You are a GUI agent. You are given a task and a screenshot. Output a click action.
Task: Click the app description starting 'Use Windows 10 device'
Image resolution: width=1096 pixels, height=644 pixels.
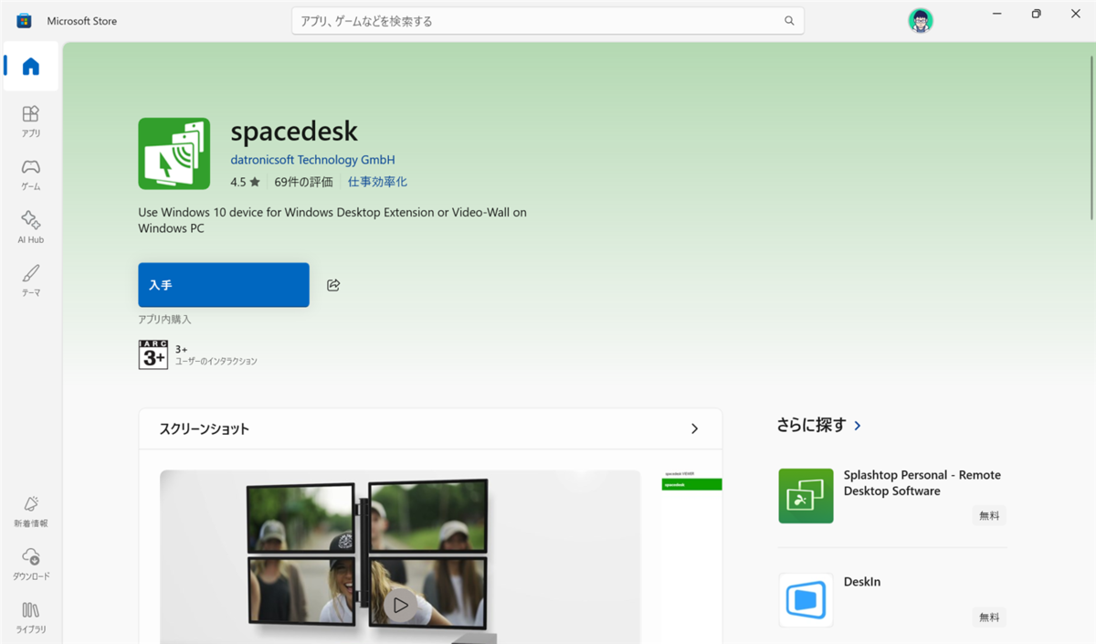(332, 220)
